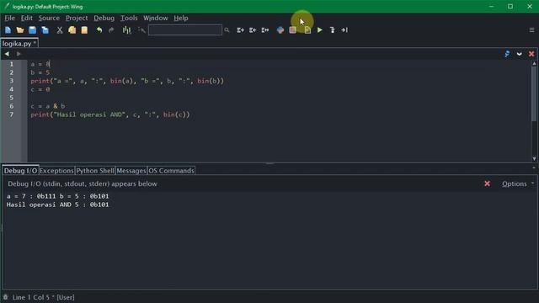Screen dimensions: 539x303
Task: Open the toolbar hamburger menu
Action: [x=531, y=30]
